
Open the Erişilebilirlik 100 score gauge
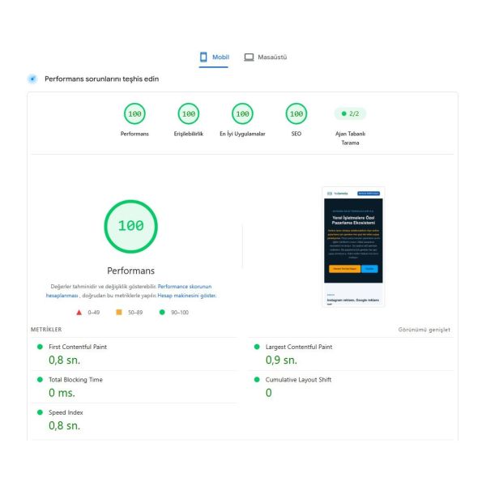point(189,113)
